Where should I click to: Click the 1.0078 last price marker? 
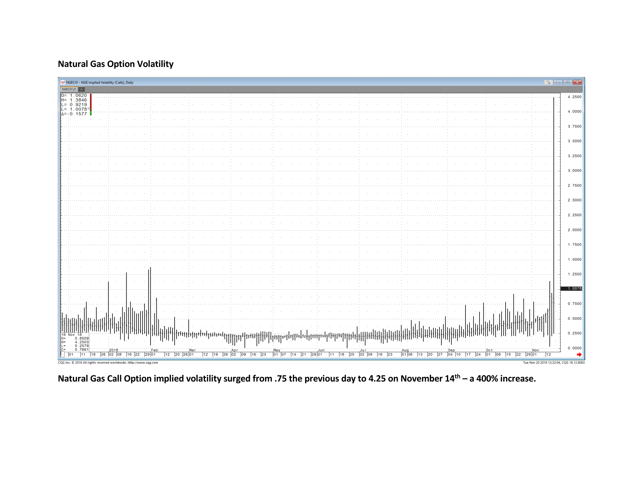click(x=571, y=288)
